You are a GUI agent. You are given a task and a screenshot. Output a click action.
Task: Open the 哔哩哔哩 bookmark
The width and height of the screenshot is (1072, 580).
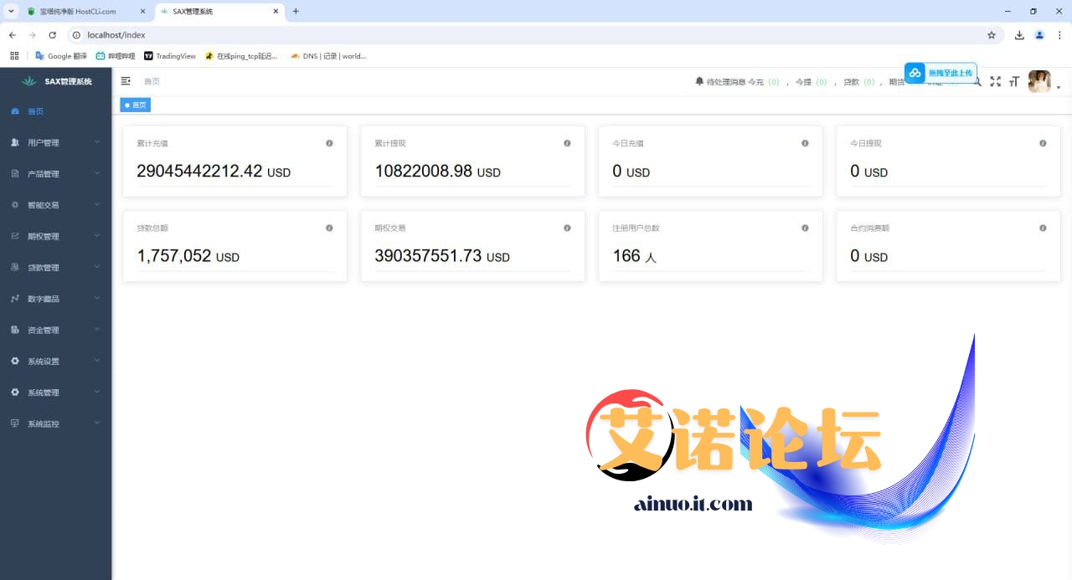coord(116,56)
